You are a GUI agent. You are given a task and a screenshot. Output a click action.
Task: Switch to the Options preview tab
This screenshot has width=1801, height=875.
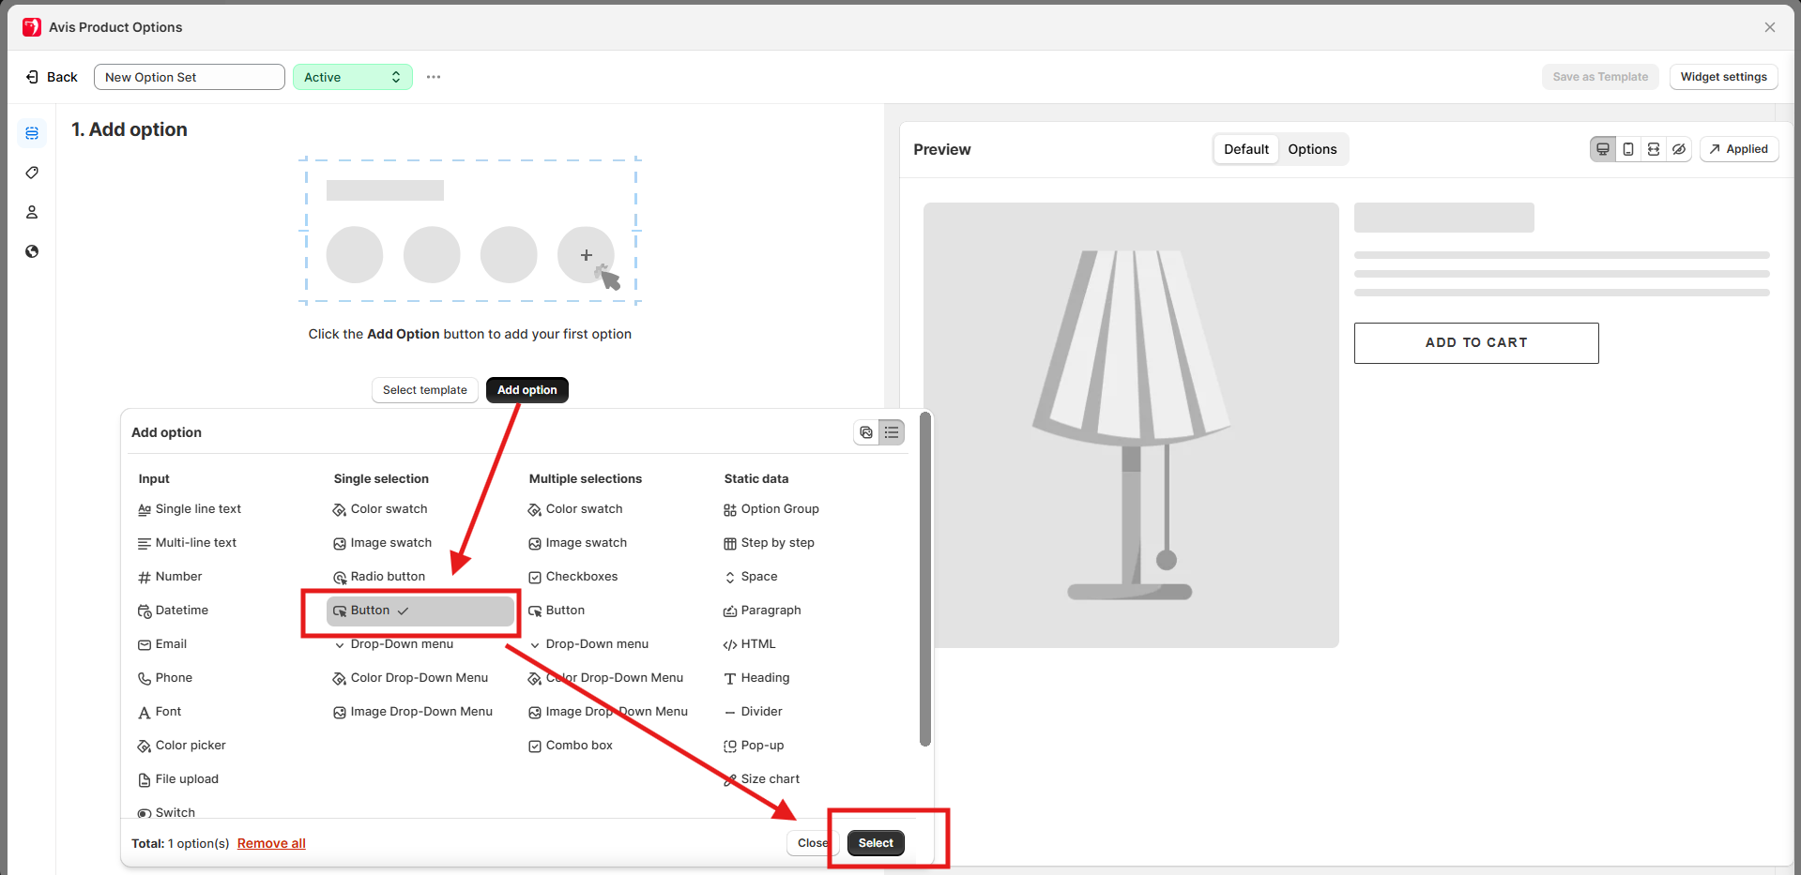1312,149
